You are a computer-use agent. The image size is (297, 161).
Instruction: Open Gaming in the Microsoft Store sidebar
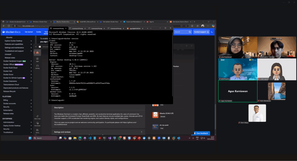[x=37, y=67]
